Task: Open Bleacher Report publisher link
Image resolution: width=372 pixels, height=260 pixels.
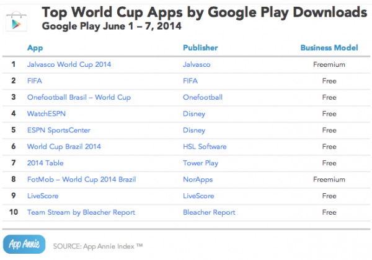Action: (x=210, y=212)
